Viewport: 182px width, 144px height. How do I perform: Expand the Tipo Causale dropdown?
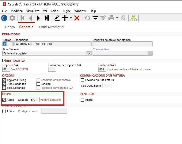(x=89, y=53)
